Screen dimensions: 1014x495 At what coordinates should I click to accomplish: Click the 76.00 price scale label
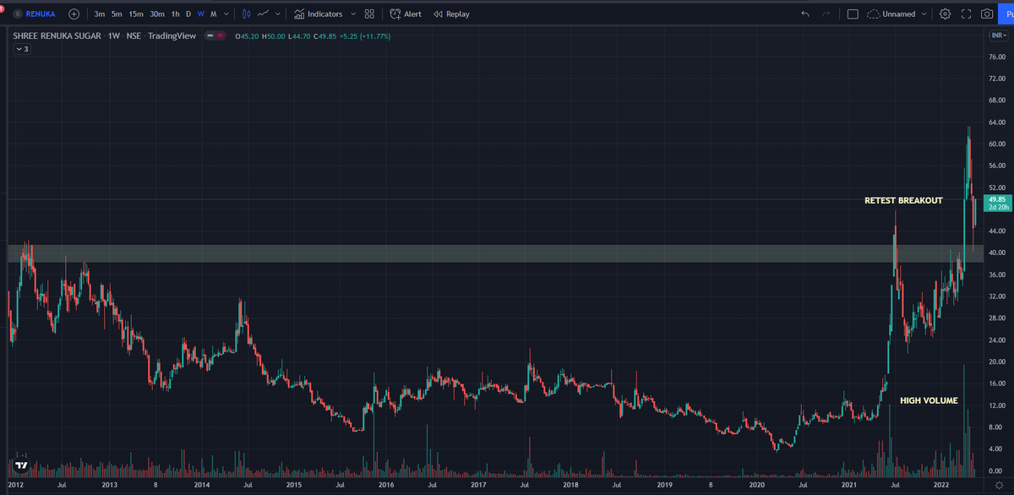996,57
